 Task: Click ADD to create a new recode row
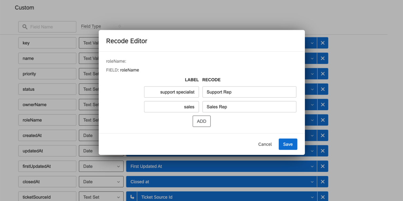pyautogui.click(x=201, y=121)
